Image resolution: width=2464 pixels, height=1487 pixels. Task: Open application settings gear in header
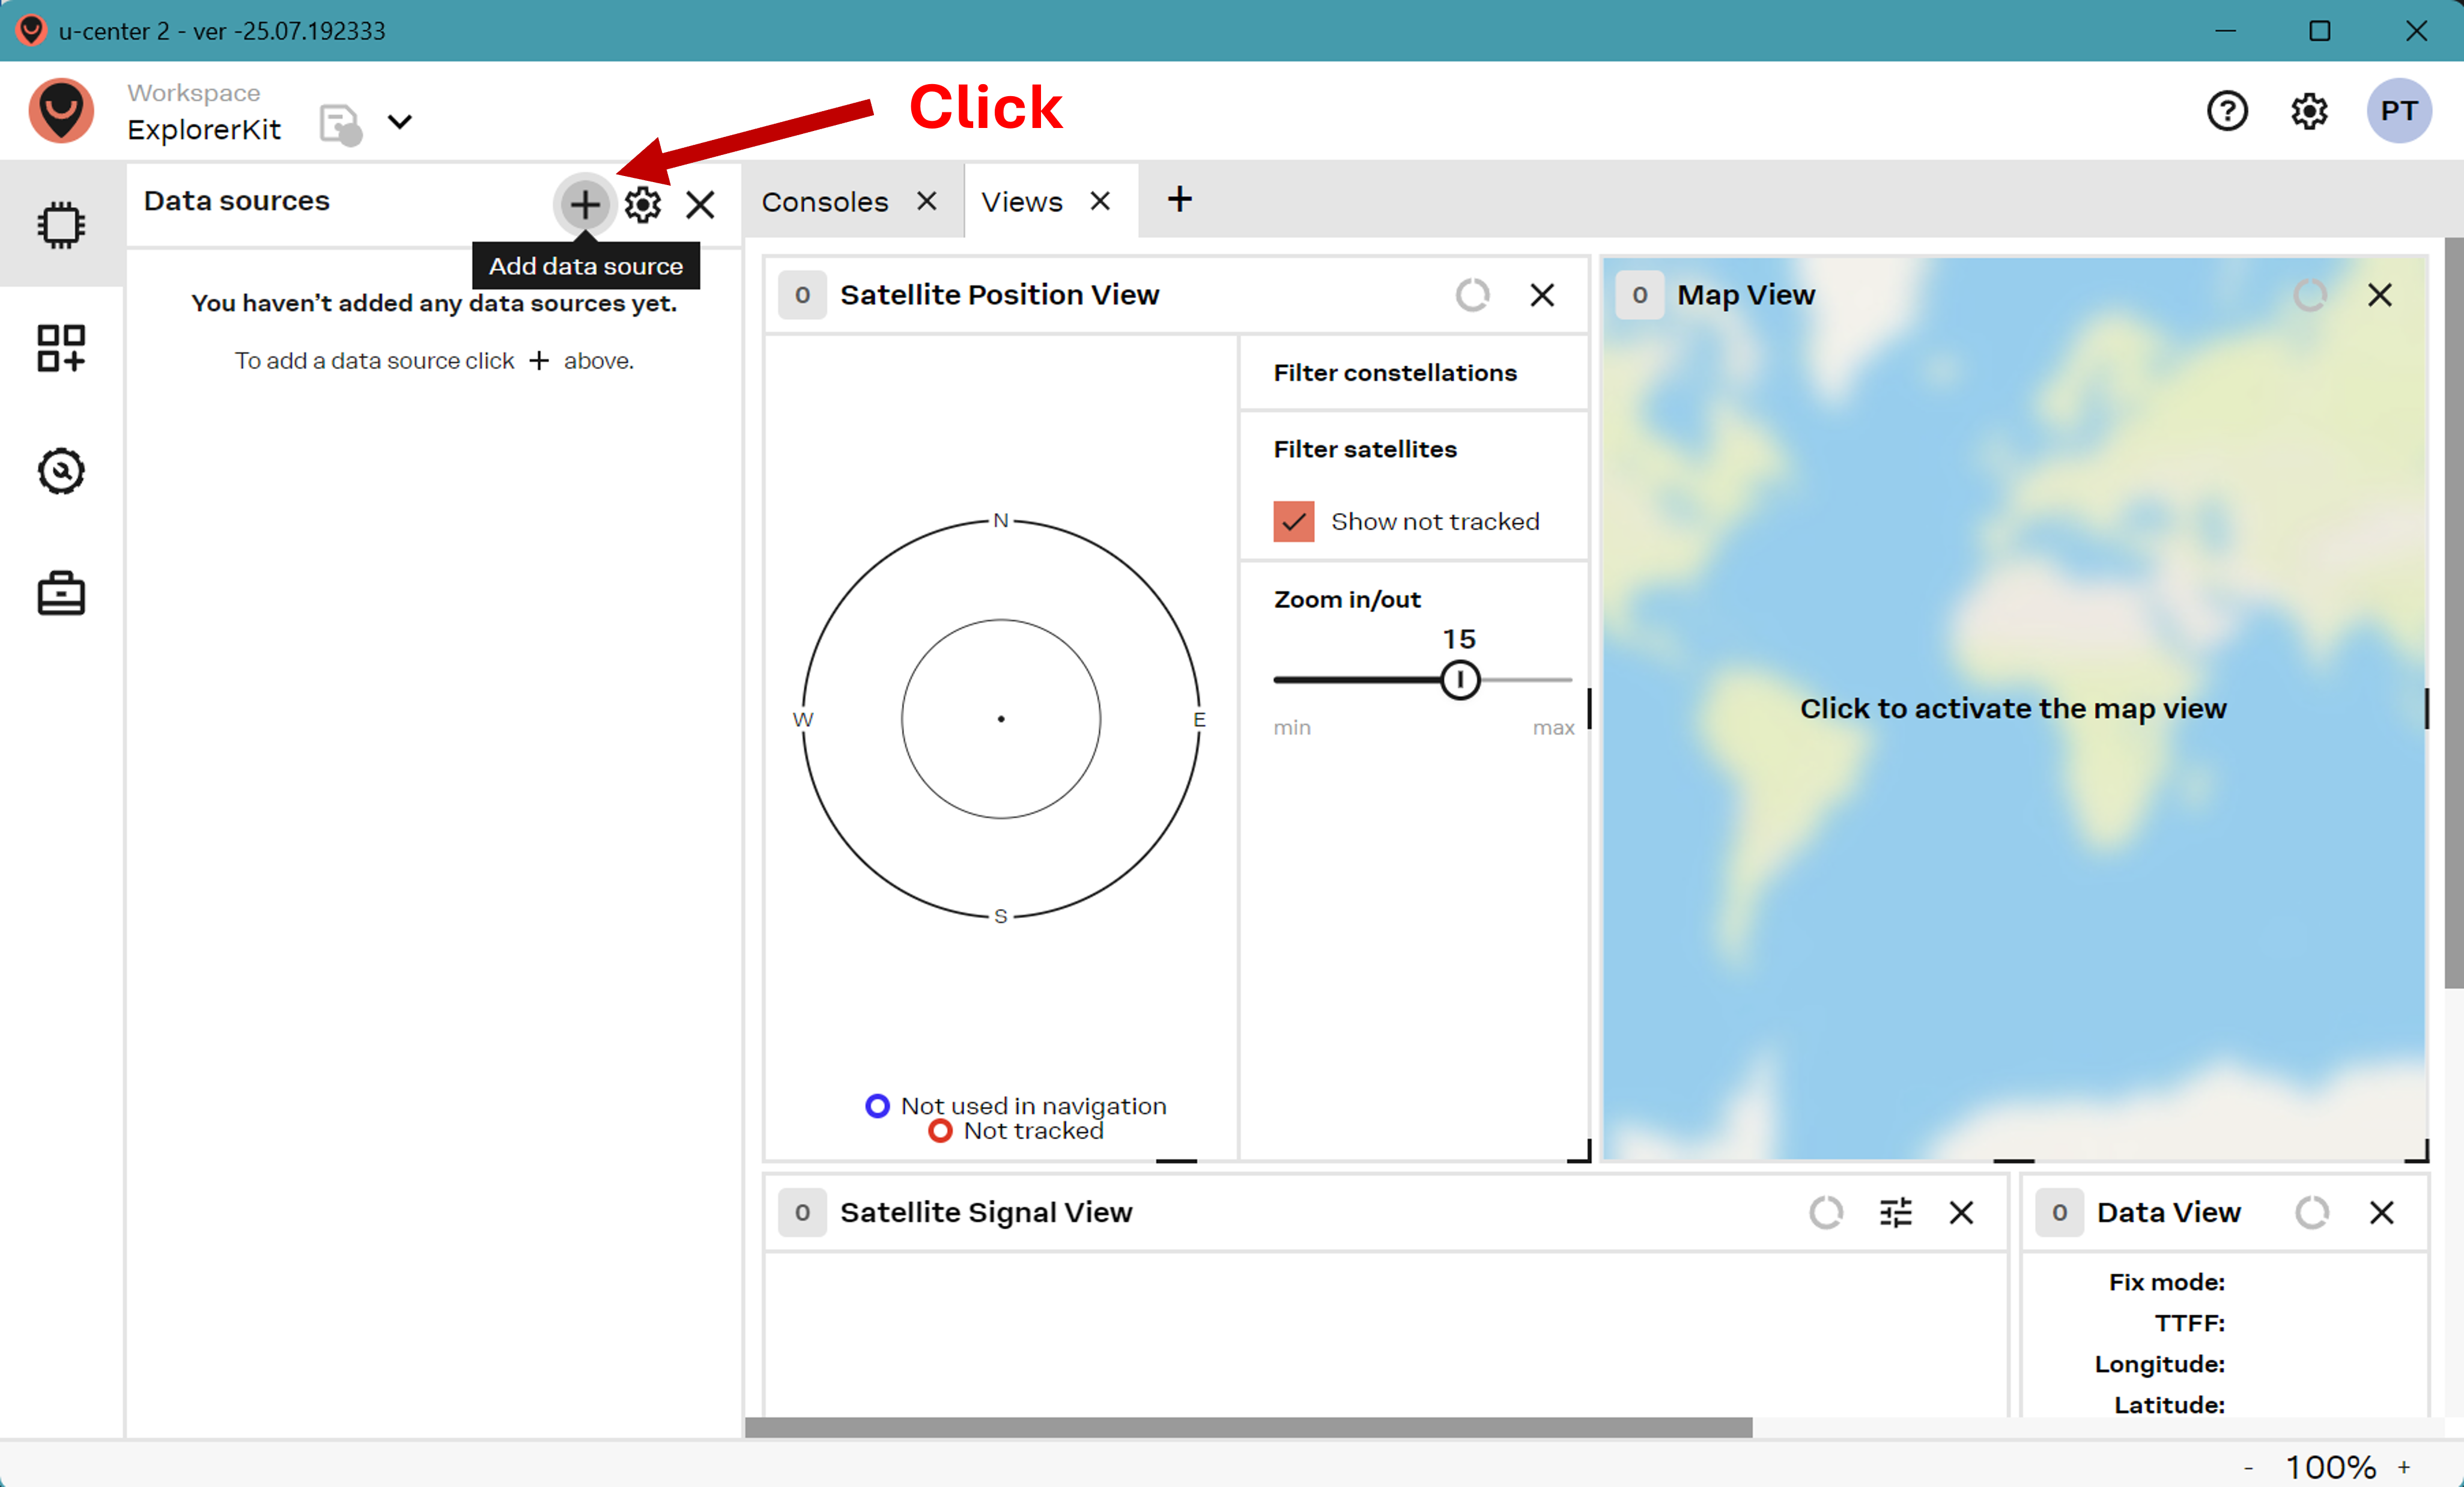2309,111
